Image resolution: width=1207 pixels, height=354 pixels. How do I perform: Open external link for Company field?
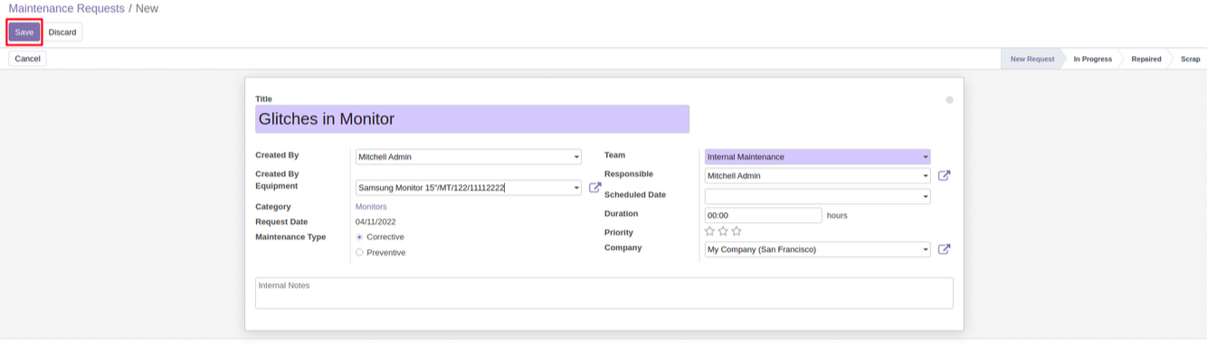[x=944, y=249]
